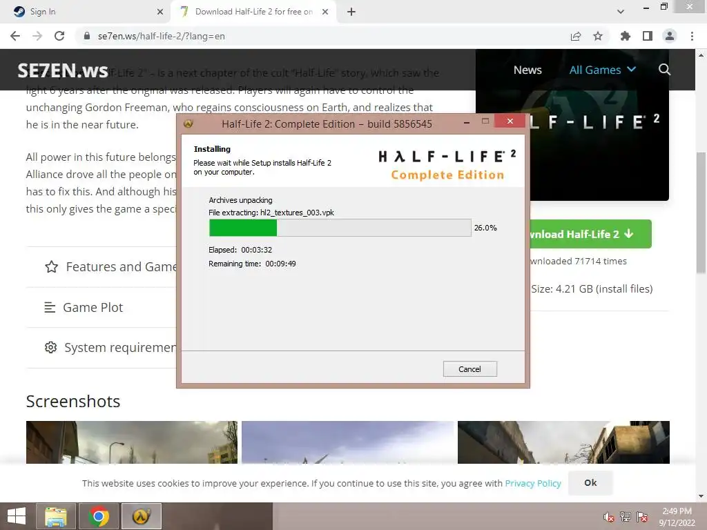707x530 pixels.
Task: Expand the All Games dropdown
Action: [x=602, y=70]
